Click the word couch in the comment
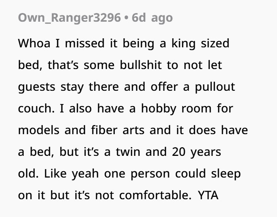The image size is (277, 217). (36, 108)
